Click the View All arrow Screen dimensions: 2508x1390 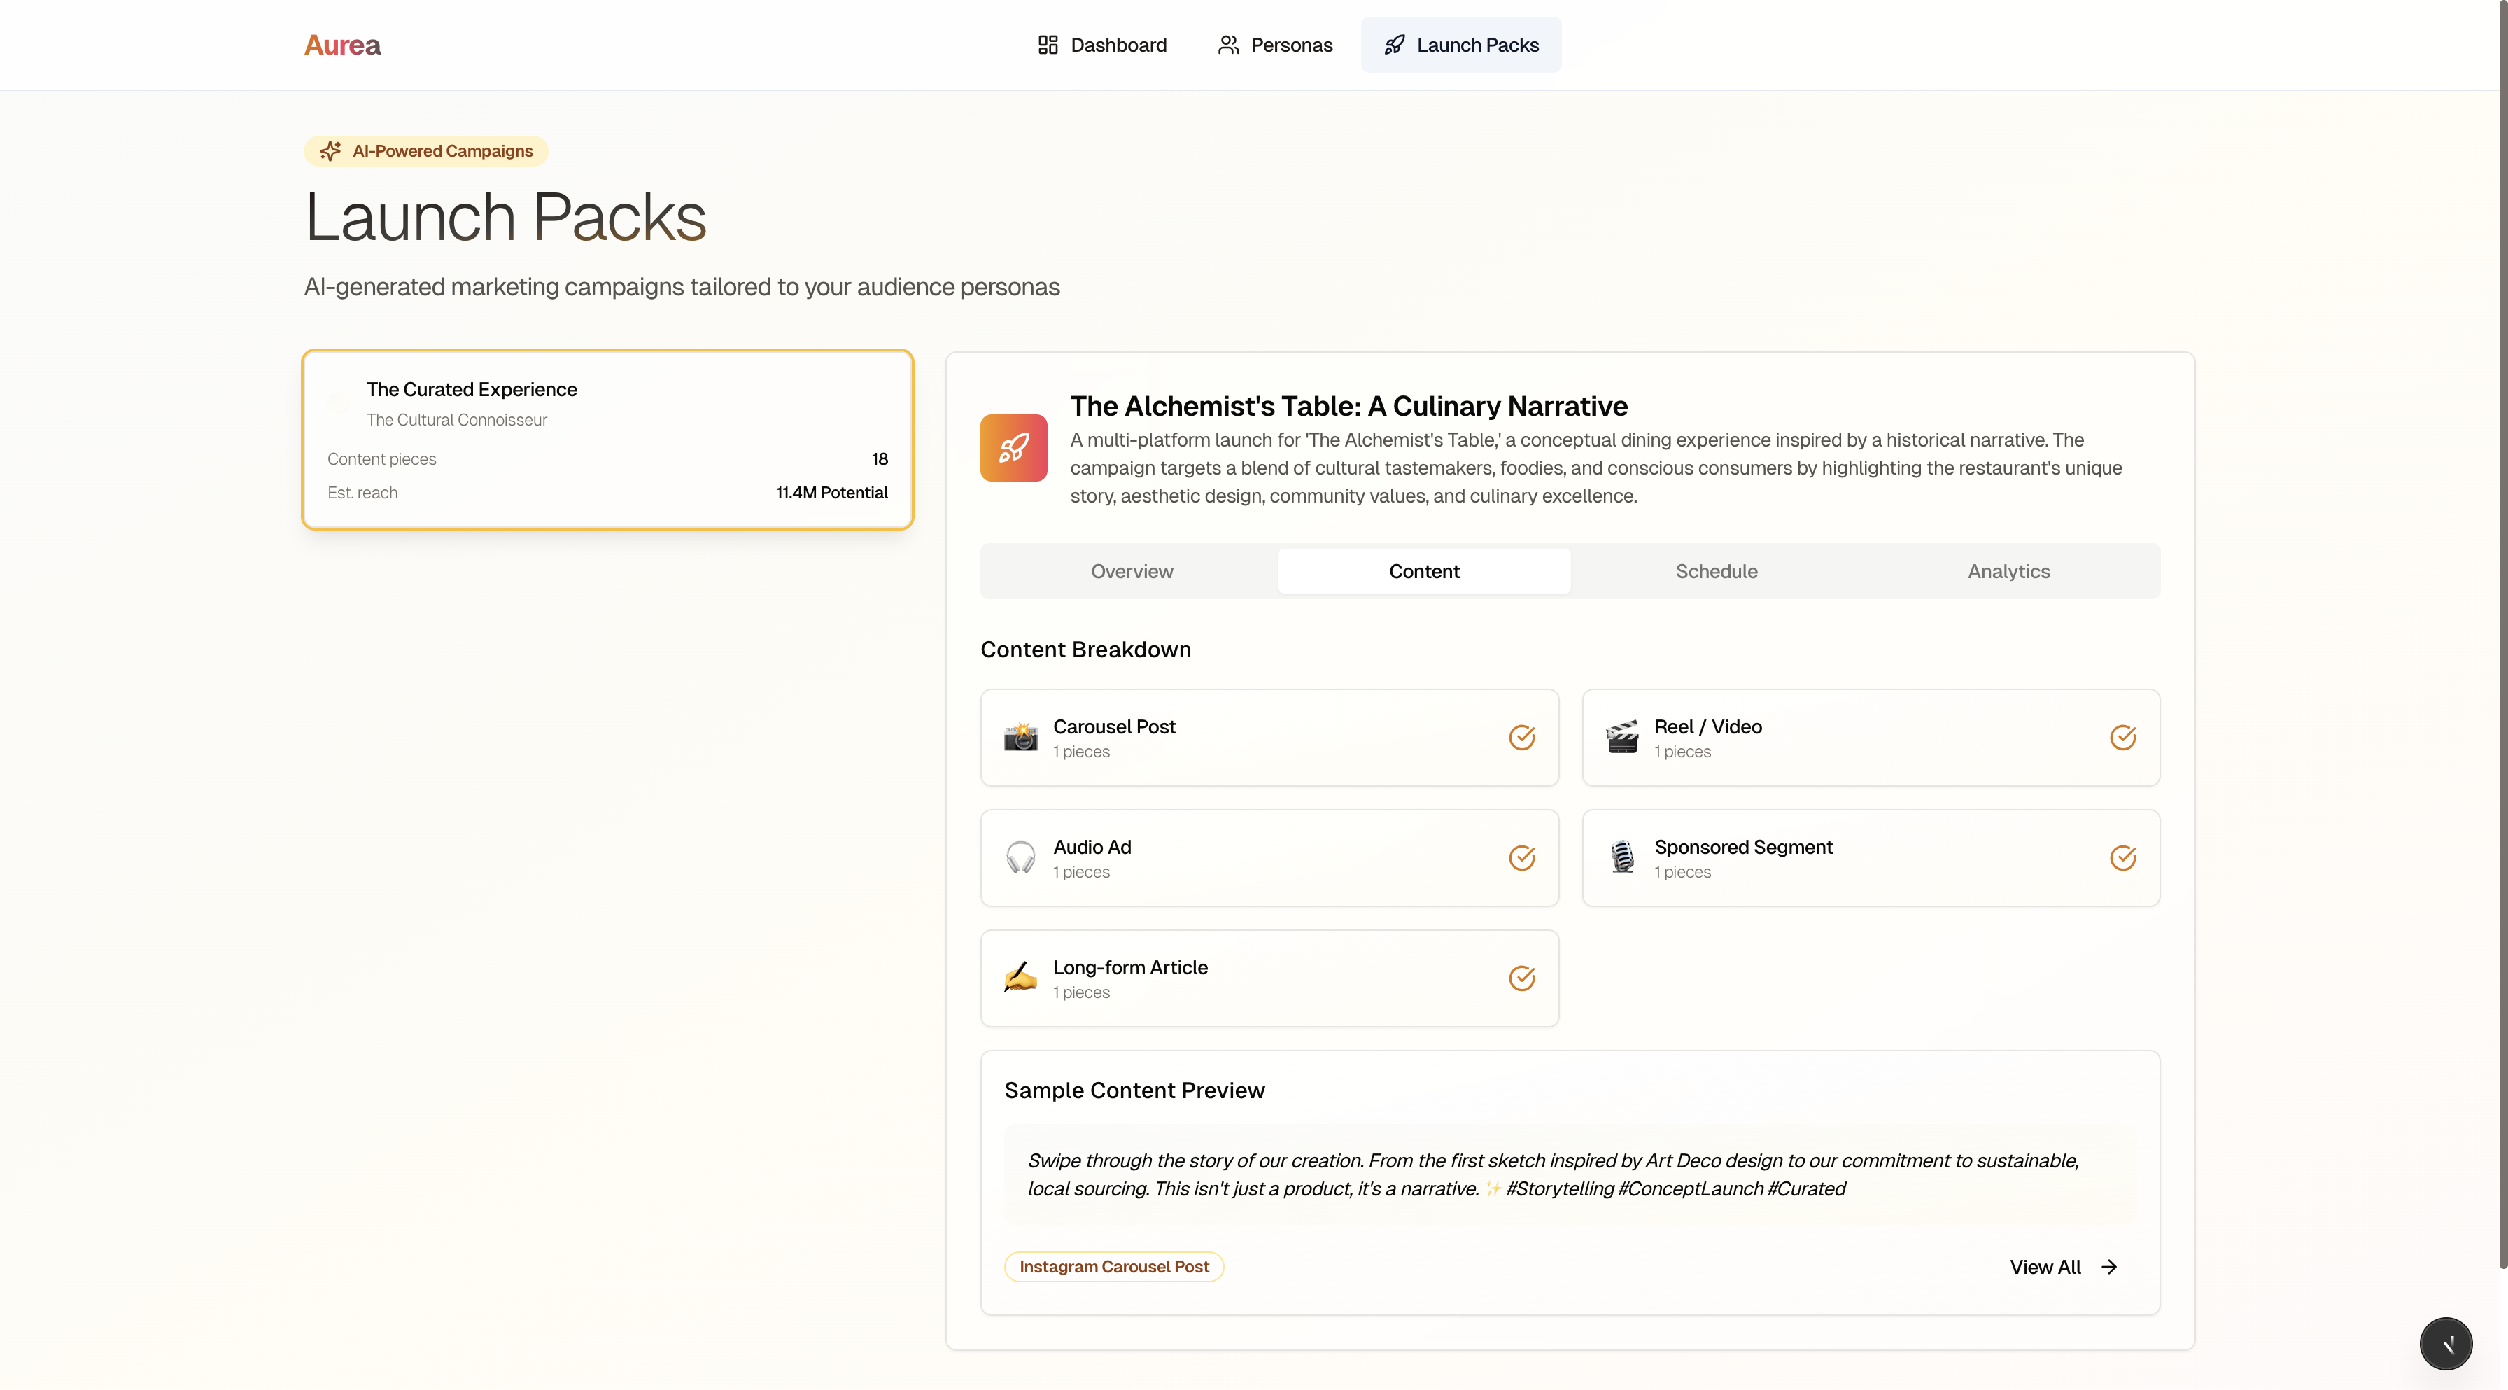click(x=2109, y=1266)
